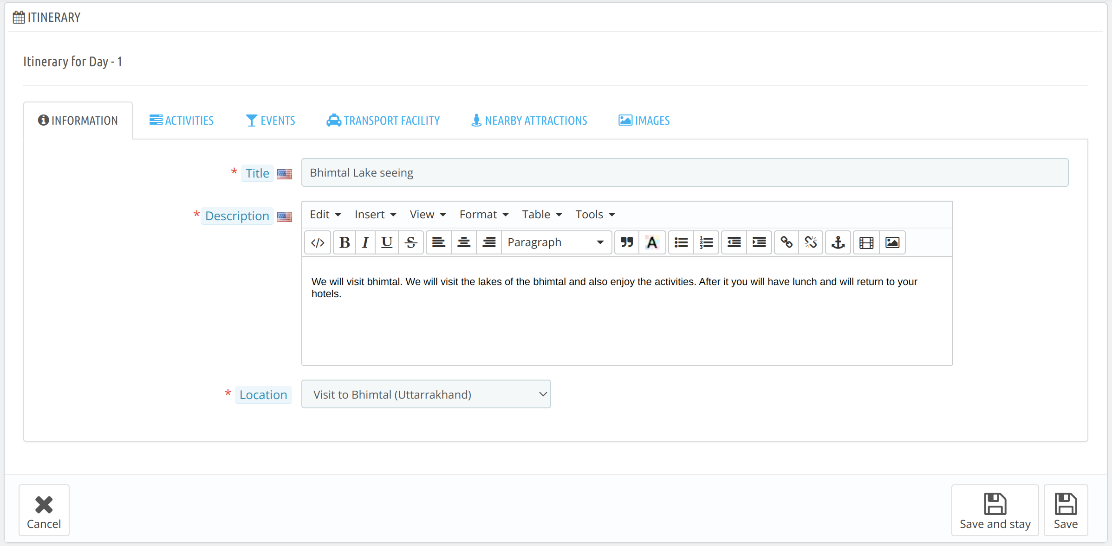The width and height of the screenshot is (1112, 546).
Task: Open text color picker
Action: click(652, 242)
